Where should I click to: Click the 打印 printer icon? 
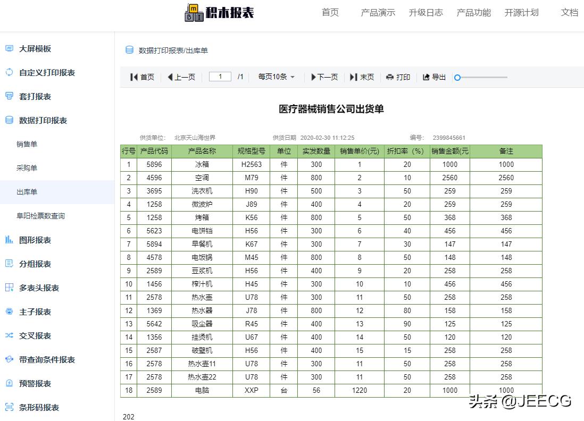pyautogui.click(x=389, y=77)
